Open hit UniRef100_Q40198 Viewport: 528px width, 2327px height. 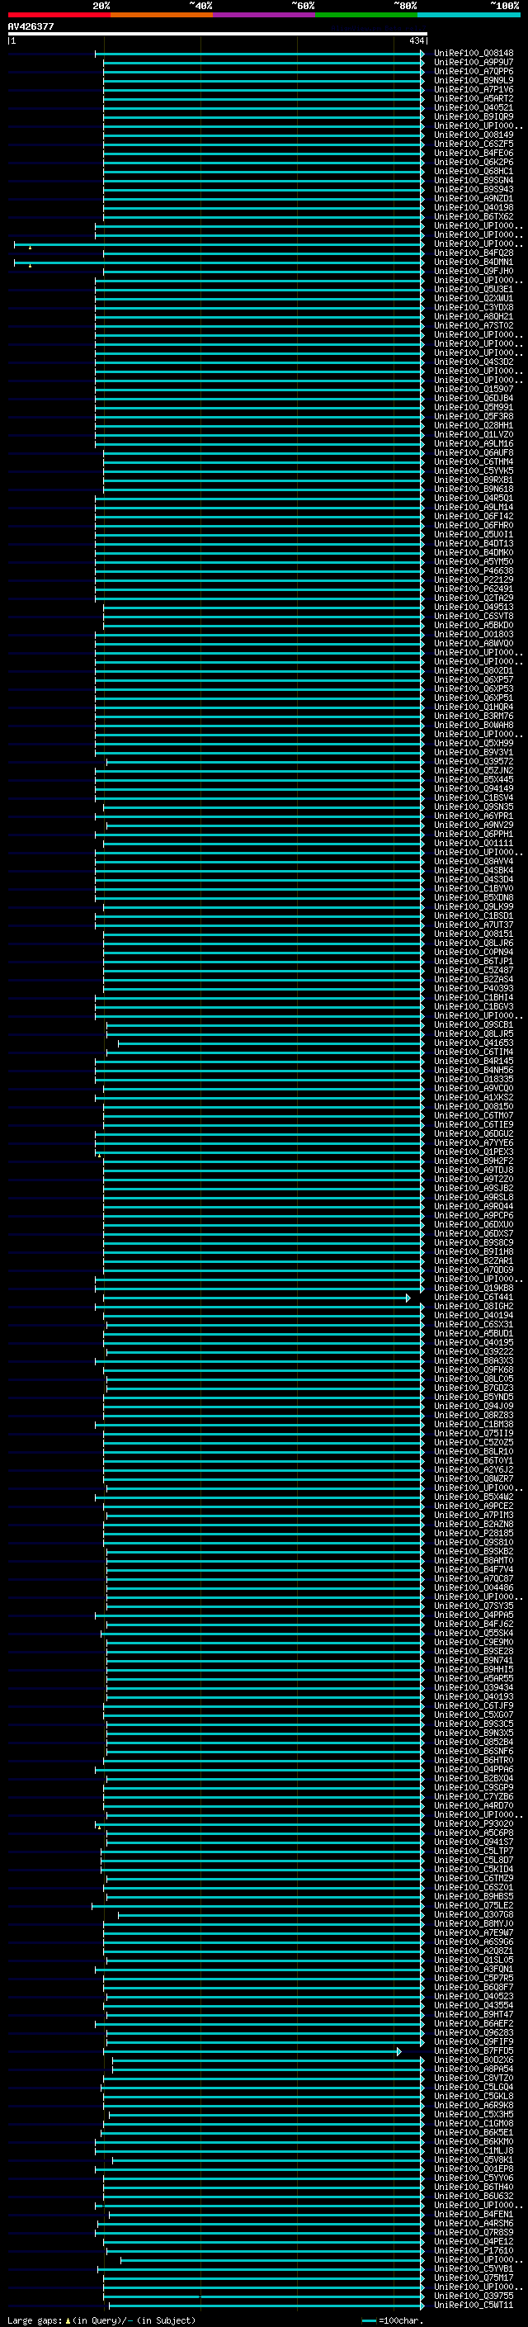click(474, 208)
